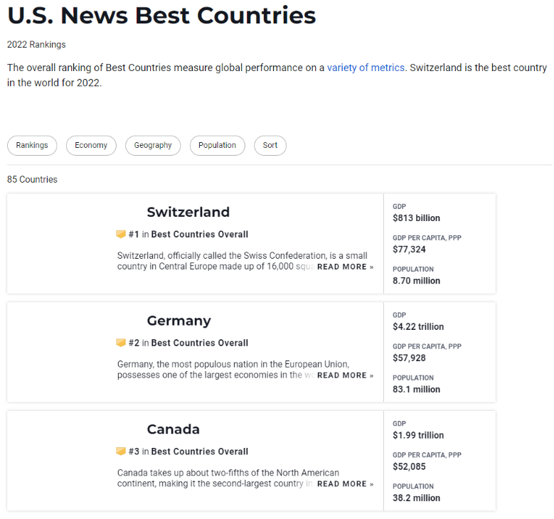Click the '85 Countries' count text

32,179
